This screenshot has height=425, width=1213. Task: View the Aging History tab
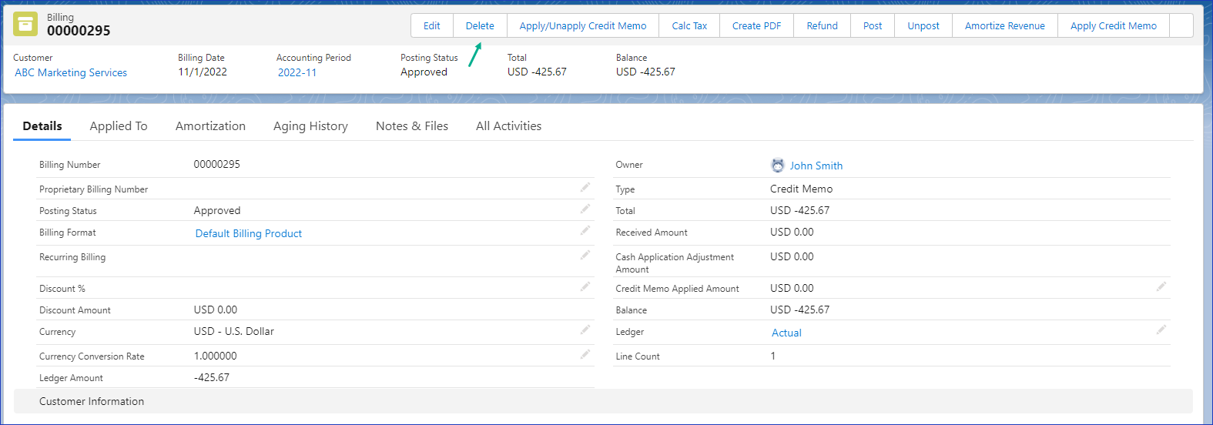[310, 126]
